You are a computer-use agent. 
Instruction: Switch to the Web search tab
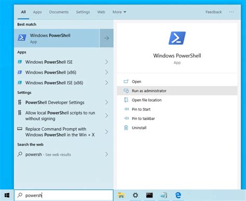(x=101, y=12)
